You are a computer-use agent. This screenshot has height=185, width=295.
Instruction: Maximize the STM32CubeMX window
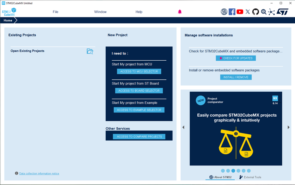click(x=281, y=3)
